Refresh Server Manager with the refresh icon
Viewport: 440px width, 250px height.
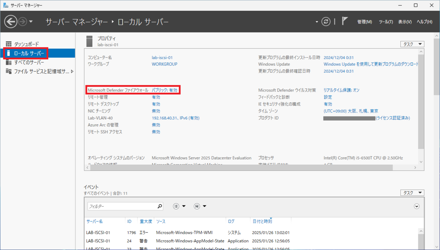pos(326,22)
